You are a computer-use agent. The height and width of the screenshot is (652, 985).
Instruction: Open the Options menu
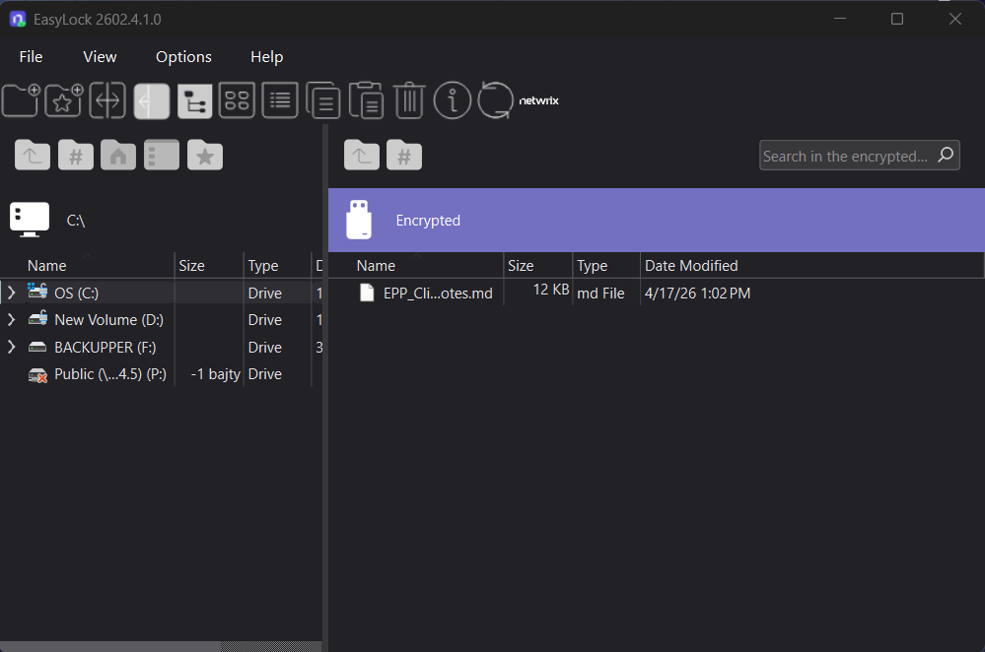click(183, 56)
